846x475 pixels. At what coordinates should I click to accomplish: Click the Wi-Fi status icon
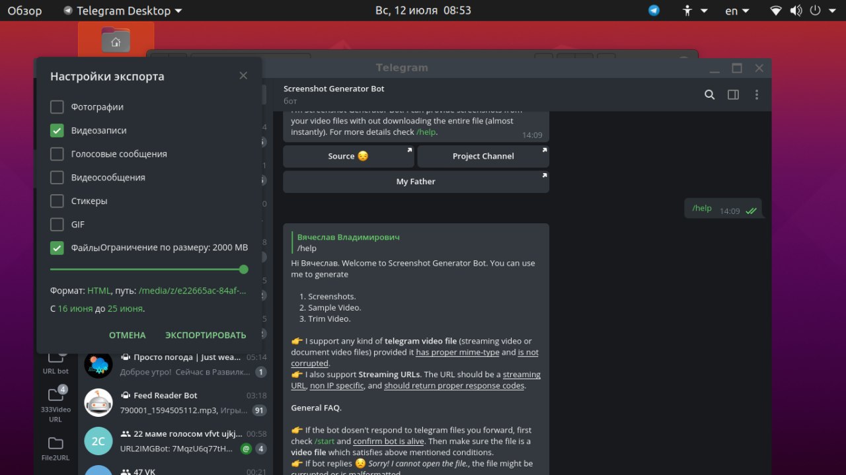[x=776, y=11]
